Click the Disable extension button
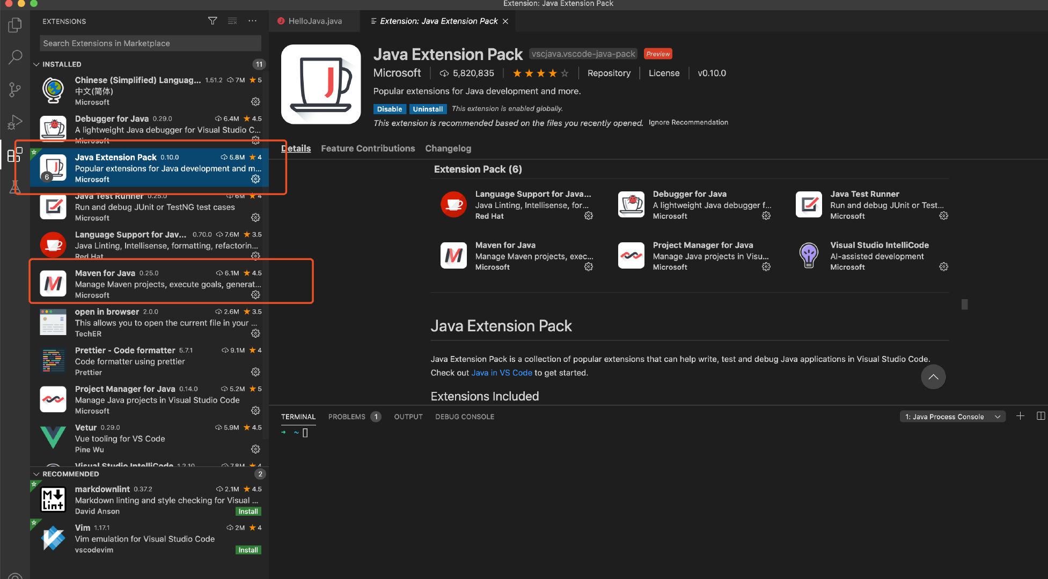 [390, 109]
